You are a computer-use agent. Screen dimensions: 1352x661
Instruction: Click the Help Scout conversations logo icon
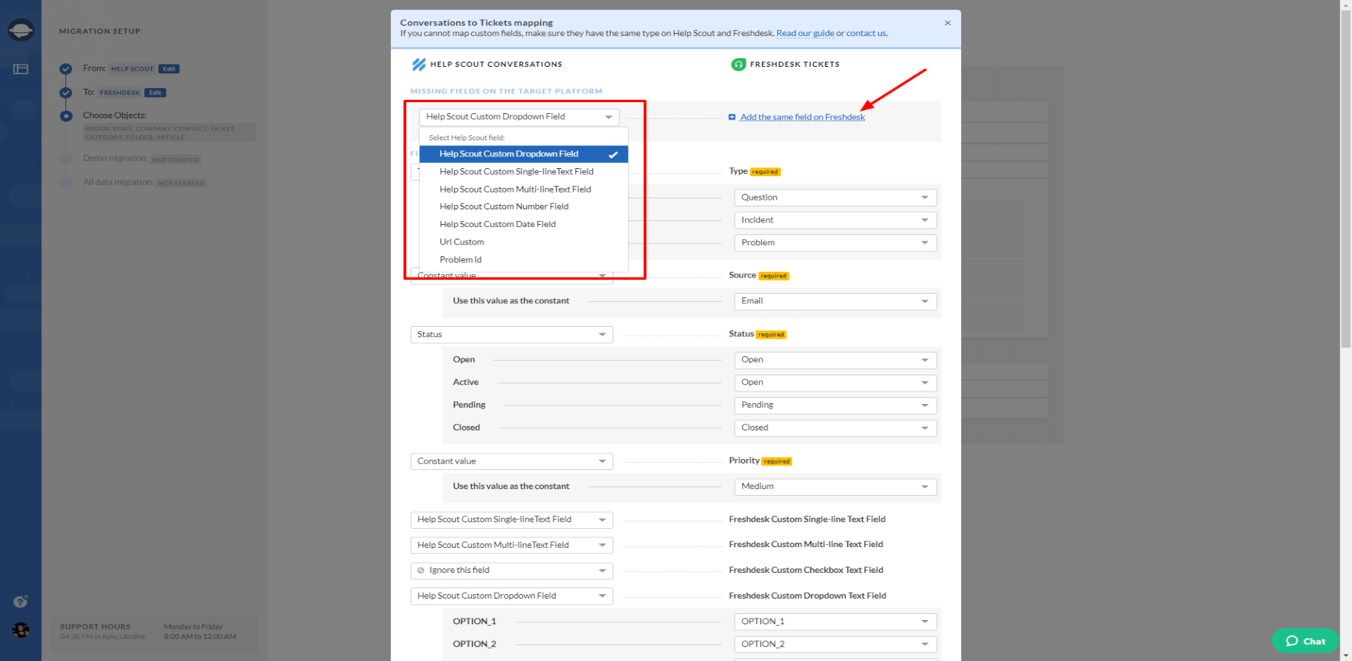pyautogui.click(x=419, y=65)
